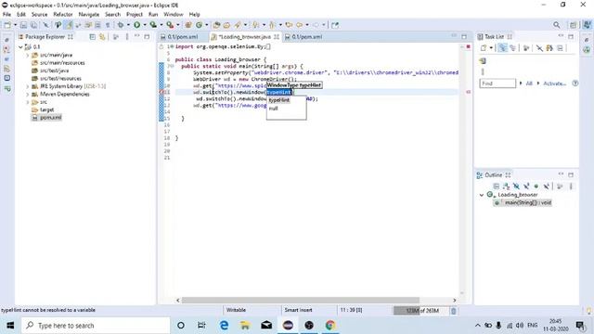Viewport: 594px width, 334px height.
Task: Click the green Run button icon
Action: point(136,25)
